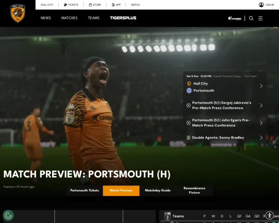Click the GA column header
Screen dimensions: 279x223
tap(248, 216)
